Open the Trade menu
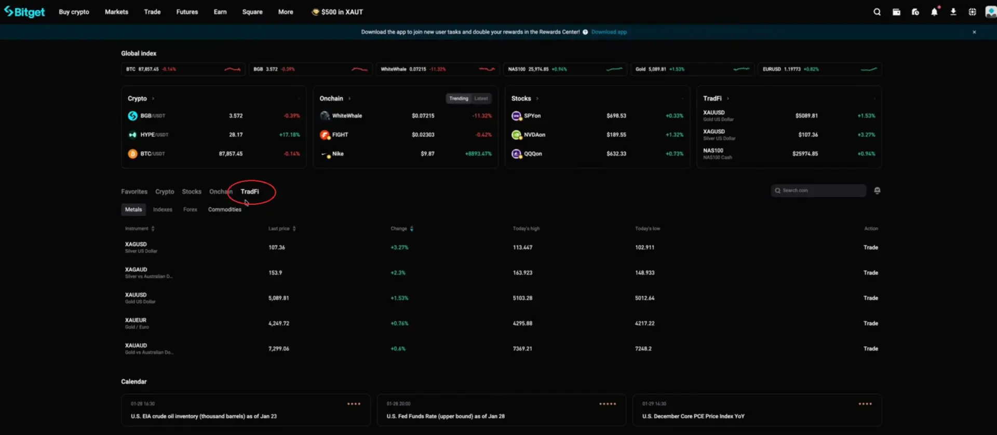Image resolution: width=997 pixels, height=435 pixels. [x=152, y=12]
